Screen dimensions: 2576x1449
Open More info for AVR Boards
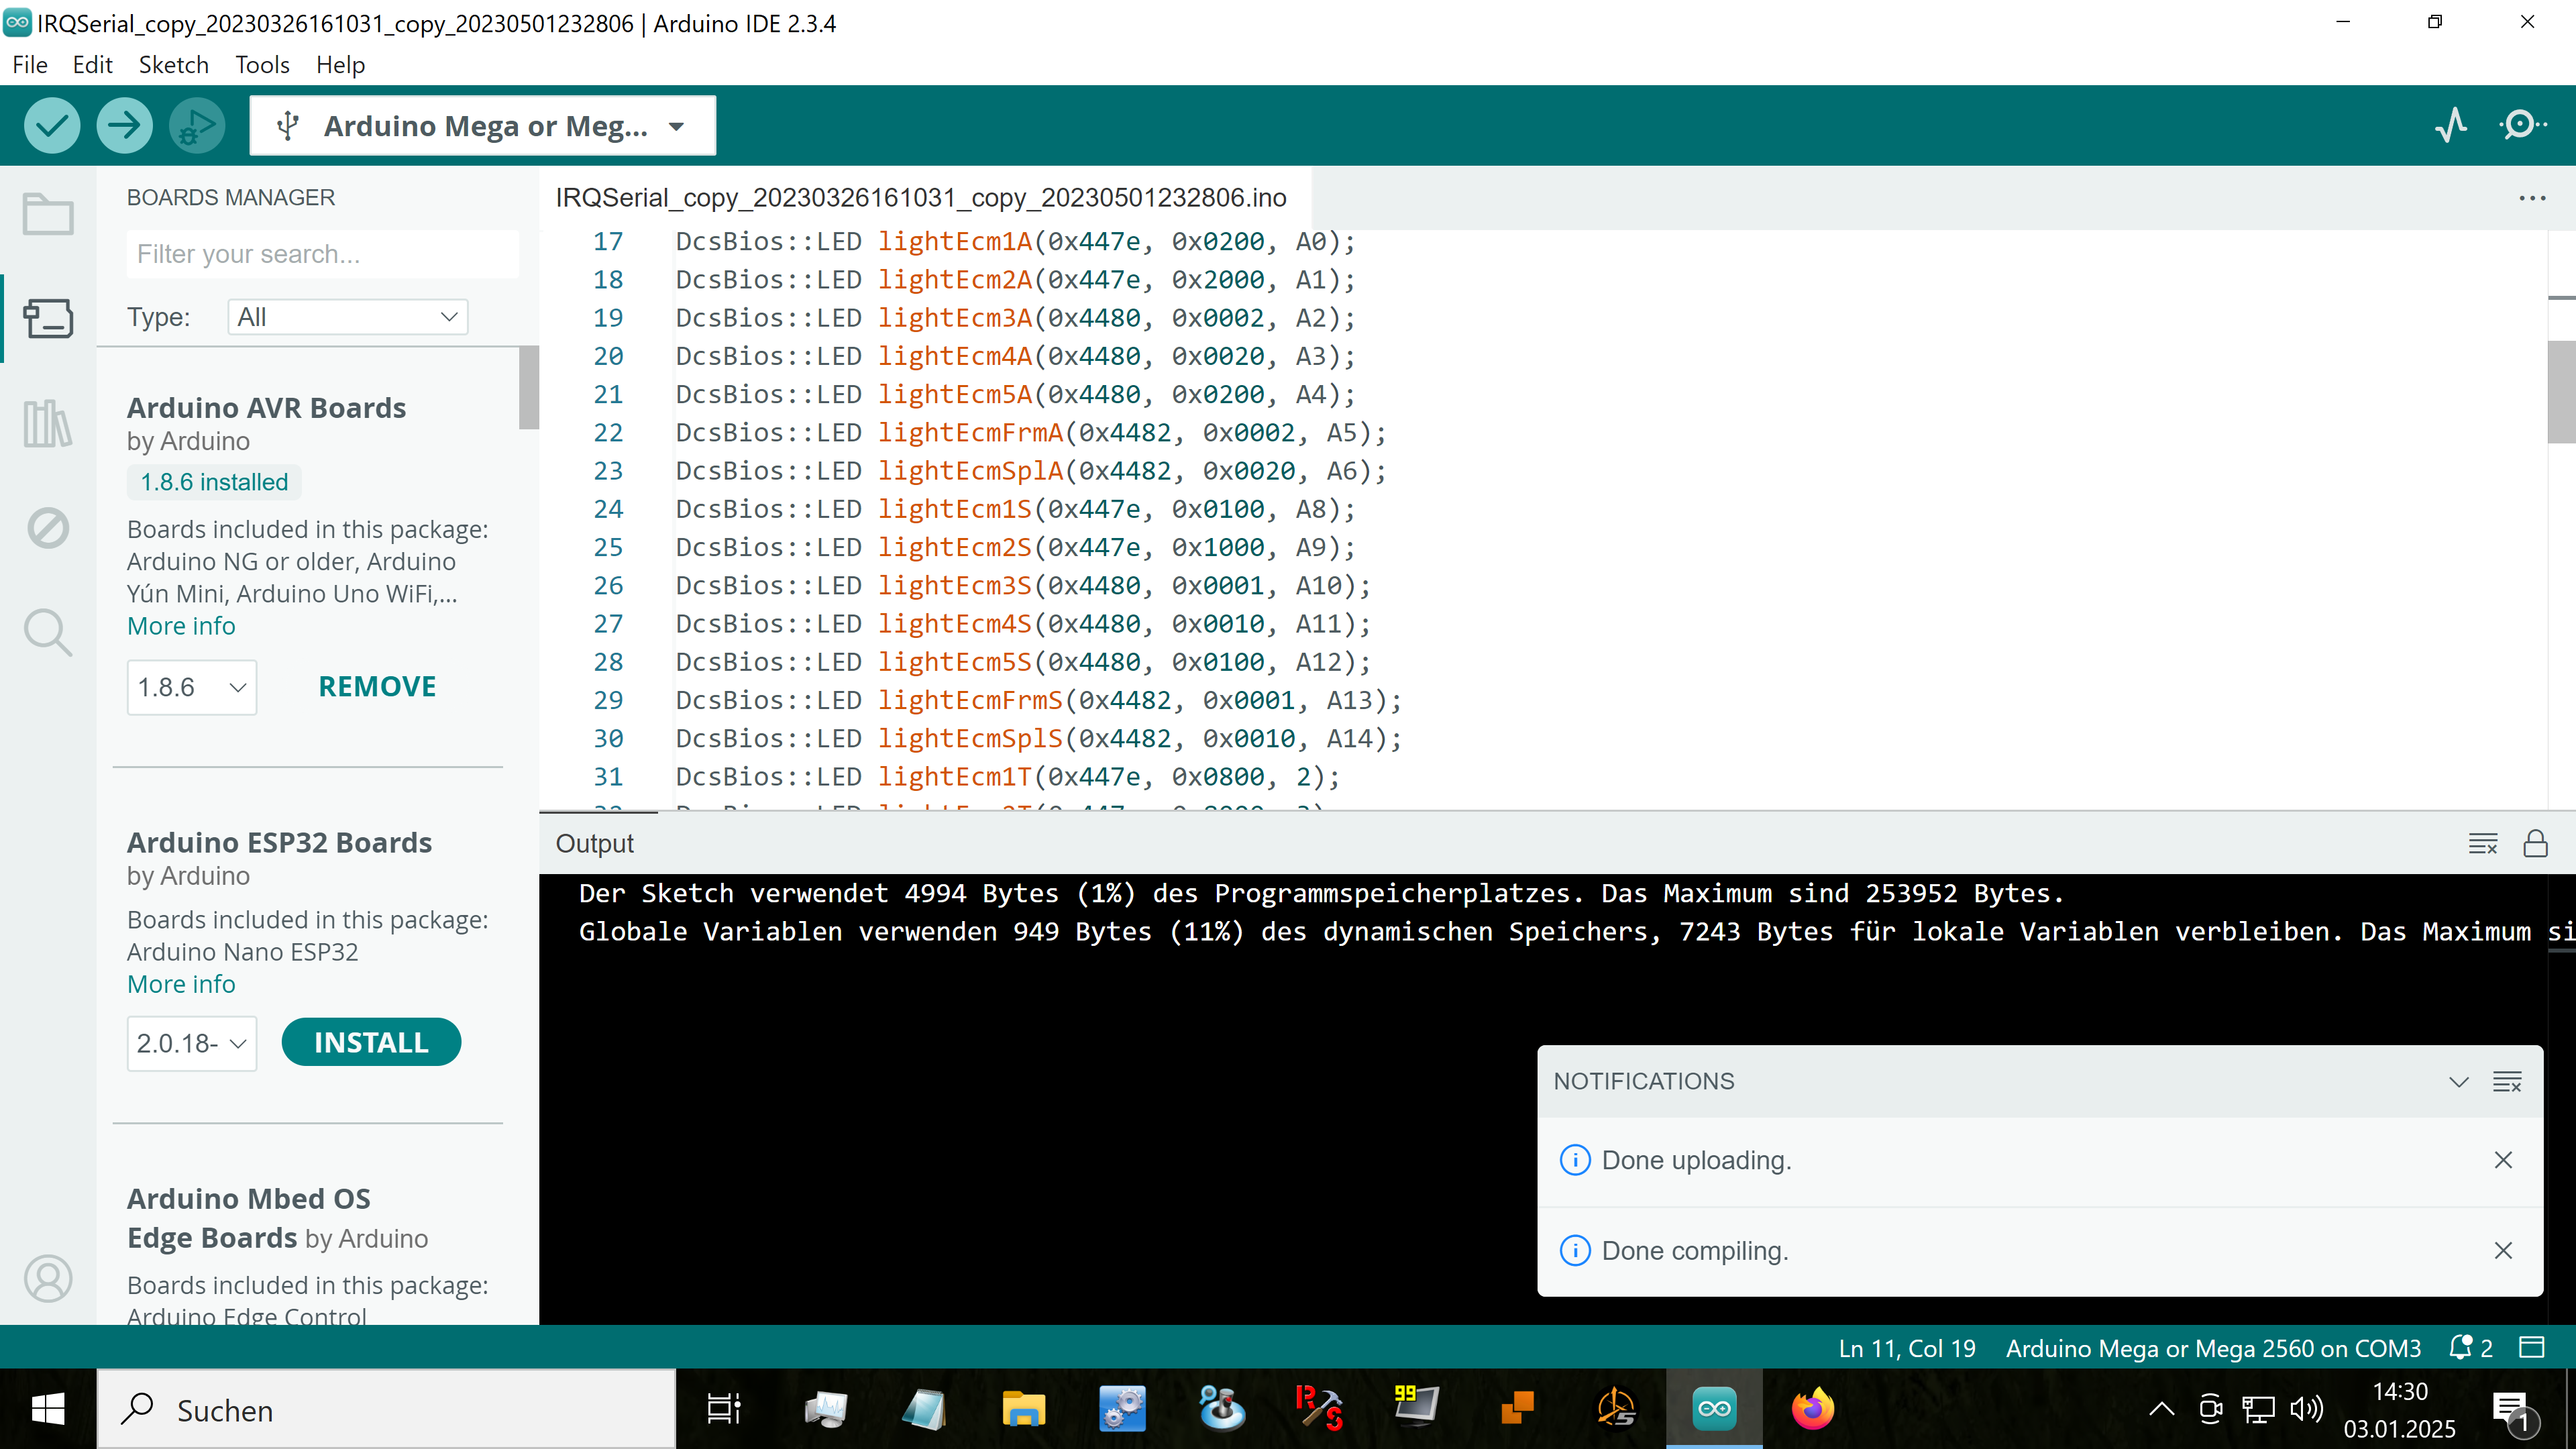pos(181,626)
